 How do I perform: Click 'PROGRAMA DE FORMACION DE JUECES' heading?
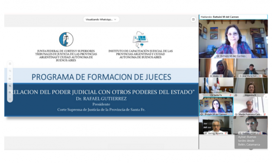coord(102,77)
